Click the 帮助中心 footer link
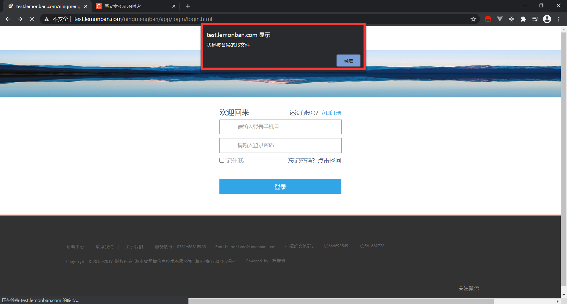This screenshot has width=567, height=304. coord(75,246)
